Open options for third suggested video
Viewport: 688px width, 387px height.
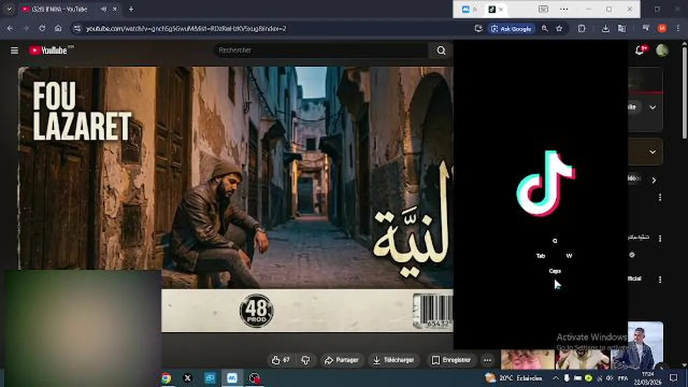tap(660, 279)
